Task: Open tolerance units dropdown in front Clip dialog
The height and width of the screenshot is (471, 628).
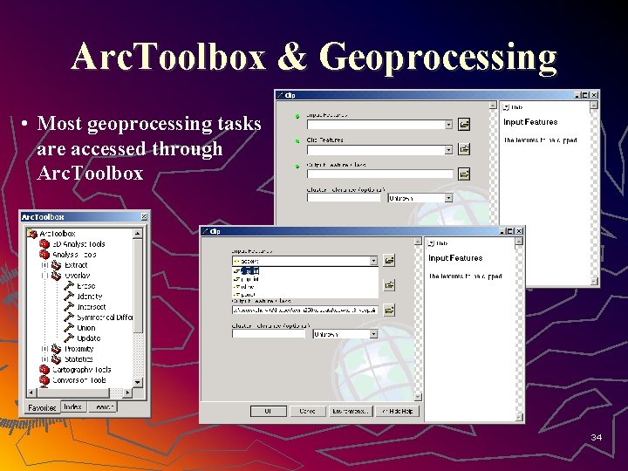Action: [x=373, y=334]
